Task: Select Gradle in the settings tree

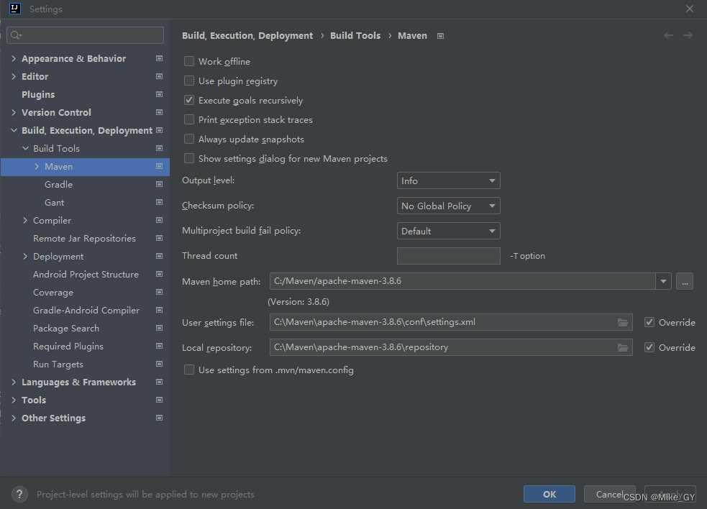Action: tap(58, 185)
